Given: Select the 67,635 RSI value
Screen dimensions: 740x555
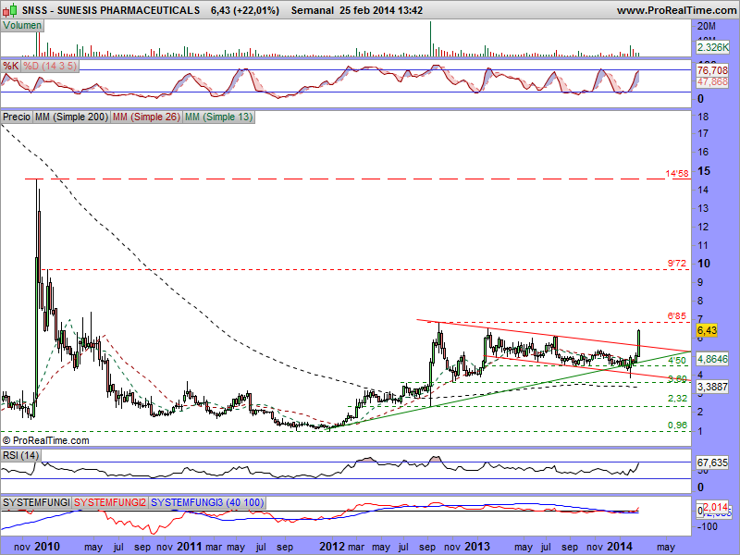Looking at the screenshot, I should click(x=712, y=462).
